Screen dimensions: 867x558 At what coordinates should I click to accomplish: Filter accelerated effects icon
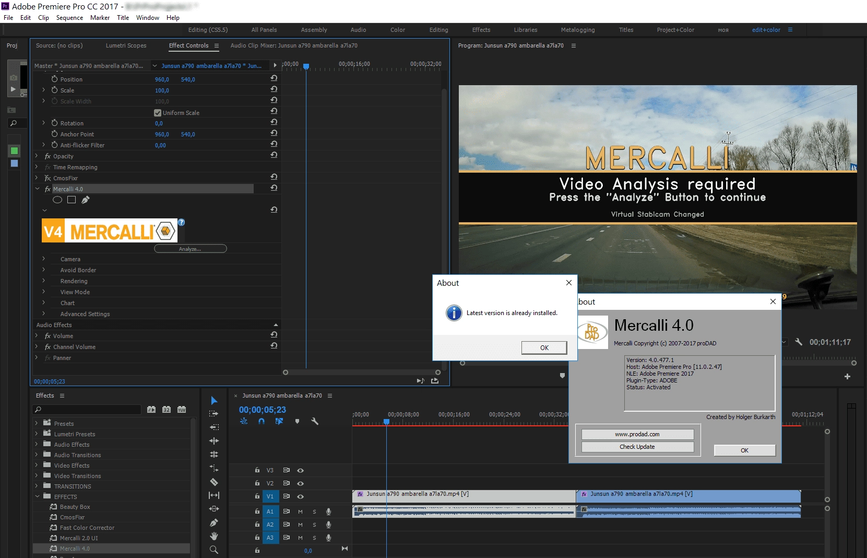[151, 409]
